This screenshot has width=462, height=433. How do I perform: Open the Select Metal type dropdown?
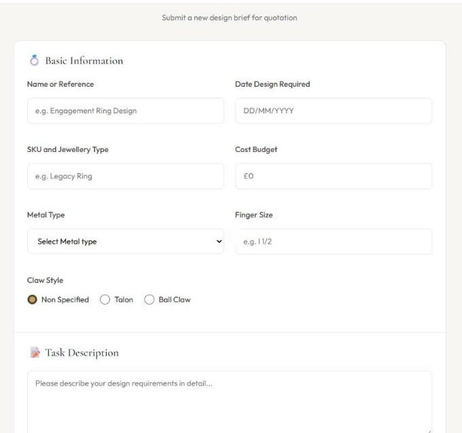(126, 242)
